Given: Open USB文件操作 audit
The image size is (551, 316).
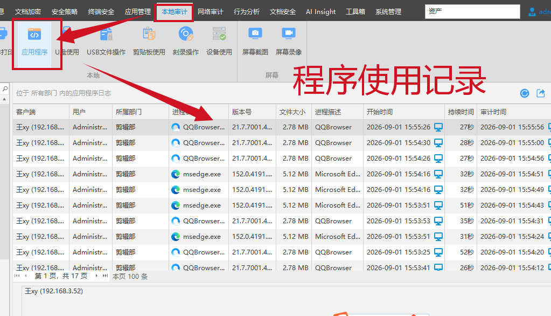Looking at the screenshot, I should pyautogui.click(x=106, y=42).
